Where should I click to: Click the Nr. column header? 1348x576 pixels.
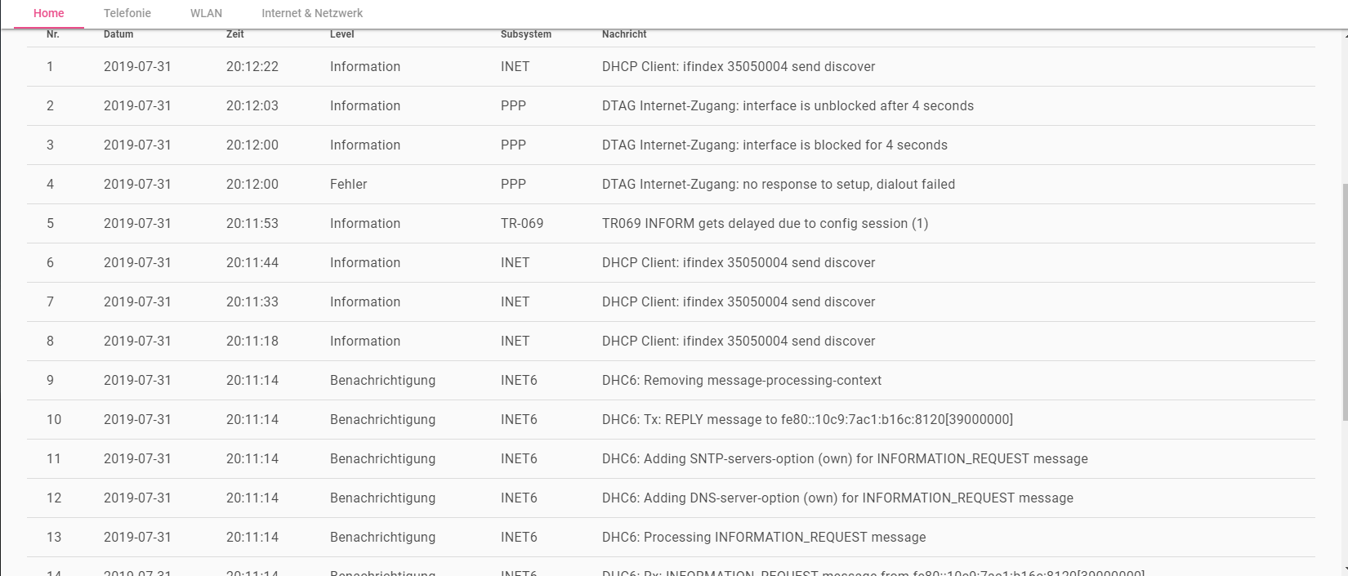click(53, 34)
